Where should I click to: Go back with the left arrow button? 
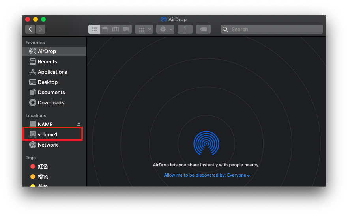pyautogui.click(x=30, y=29)
